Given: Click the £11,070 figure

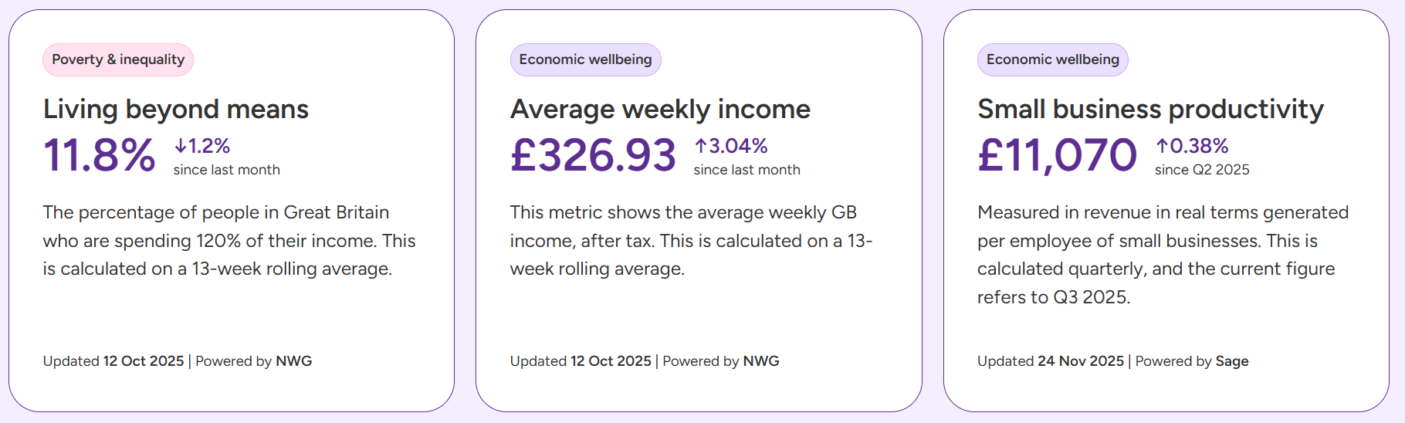Looking at the screenshot, I should pyautogui.click(x=1057, y=155).
